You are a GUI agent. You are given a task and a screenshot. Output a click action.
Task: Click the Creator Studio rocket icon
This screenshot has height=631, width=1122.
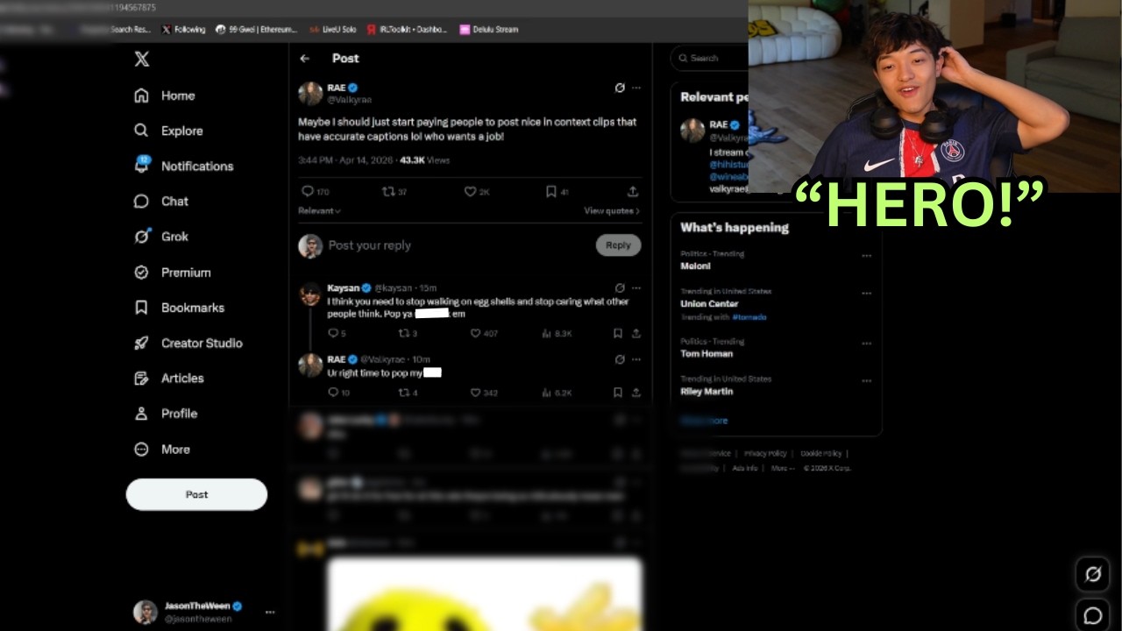click(141, 343)
